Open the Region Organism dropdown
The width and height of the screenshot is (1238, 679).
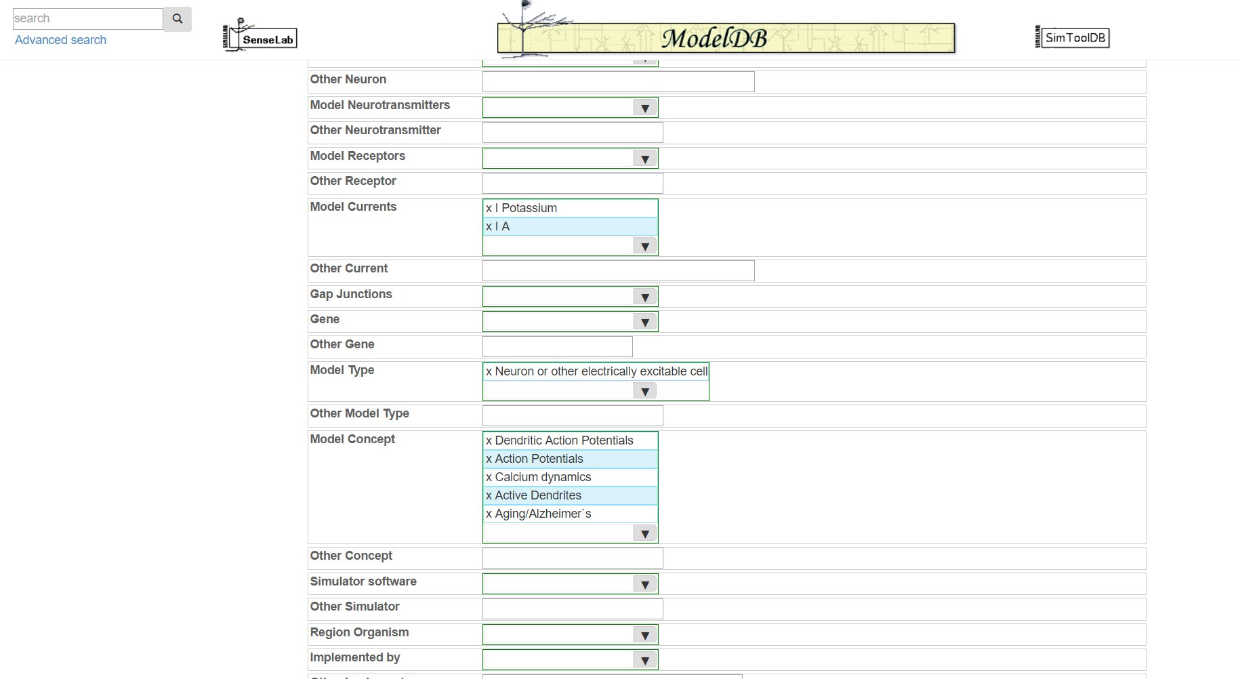644,635
